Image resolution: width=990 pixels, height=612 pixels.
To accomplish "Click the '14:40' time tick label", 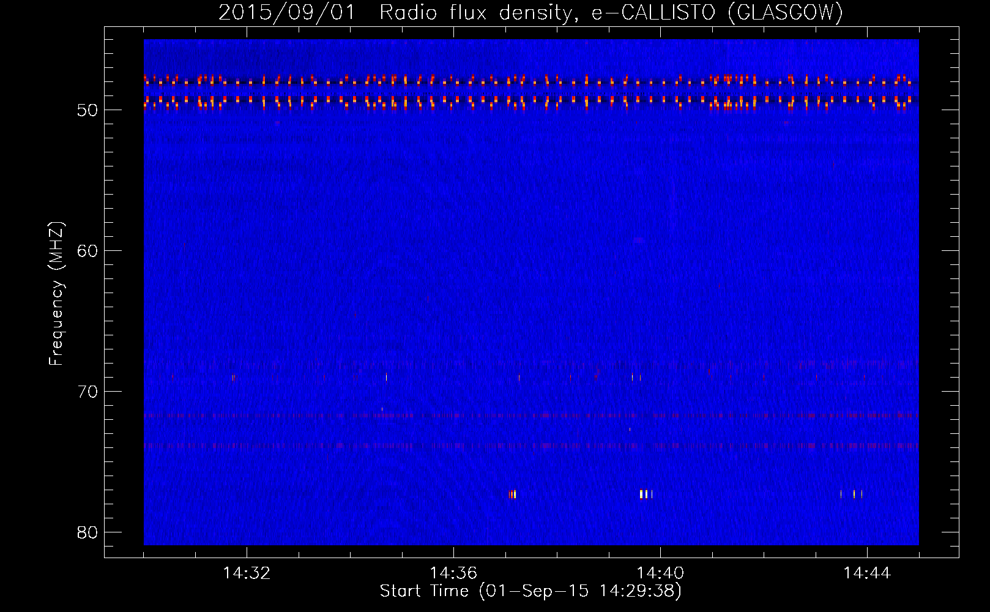I will pos(660,573).
